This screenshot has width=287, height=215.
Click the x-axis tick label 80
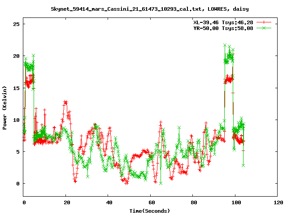[194, 202]
